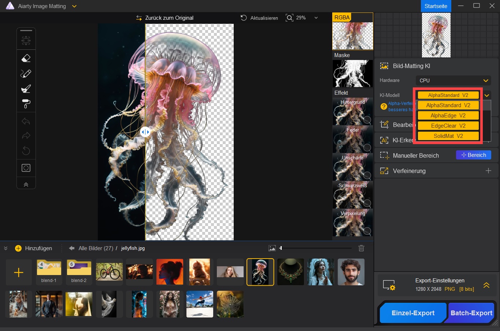Select the paint roller tool

point(26,104)
